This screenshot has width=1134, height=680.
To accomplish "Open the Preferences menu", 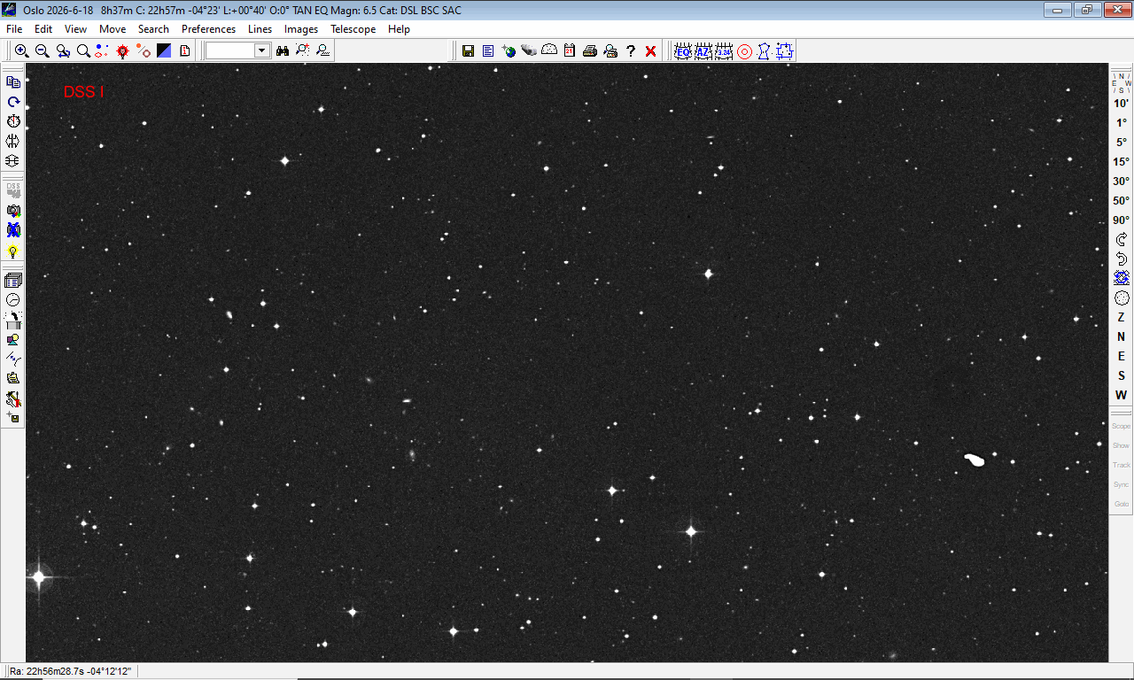I will click(x=208, y=29).
